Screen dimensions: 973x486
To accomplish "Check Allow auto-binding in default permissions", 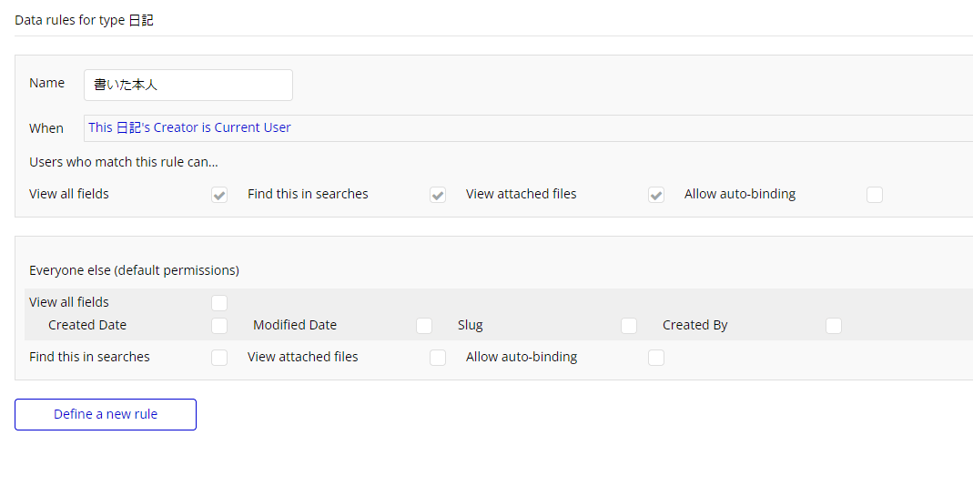I will [x=656, y=358].
